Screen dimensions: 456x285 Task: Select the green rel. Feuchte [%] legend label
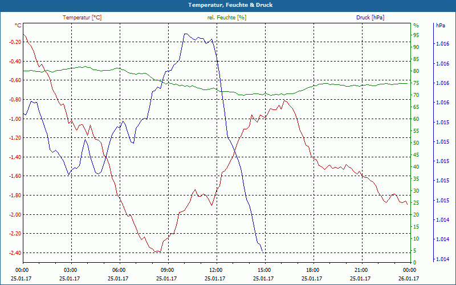tap(226, 18)
